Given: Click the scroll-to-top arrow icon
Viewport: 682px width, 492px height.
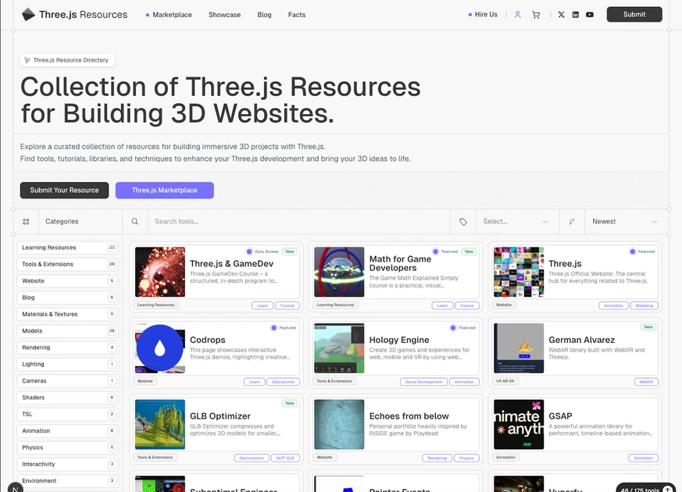Looking at the screenshot, I should coord(668,489).
